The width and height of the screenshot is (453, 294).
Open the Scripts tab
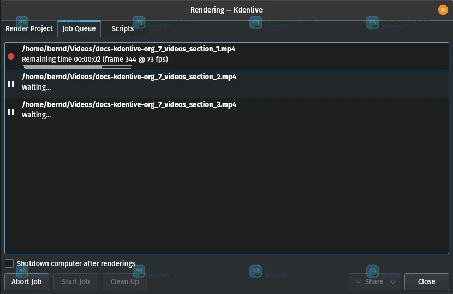(x=122, y=28)
